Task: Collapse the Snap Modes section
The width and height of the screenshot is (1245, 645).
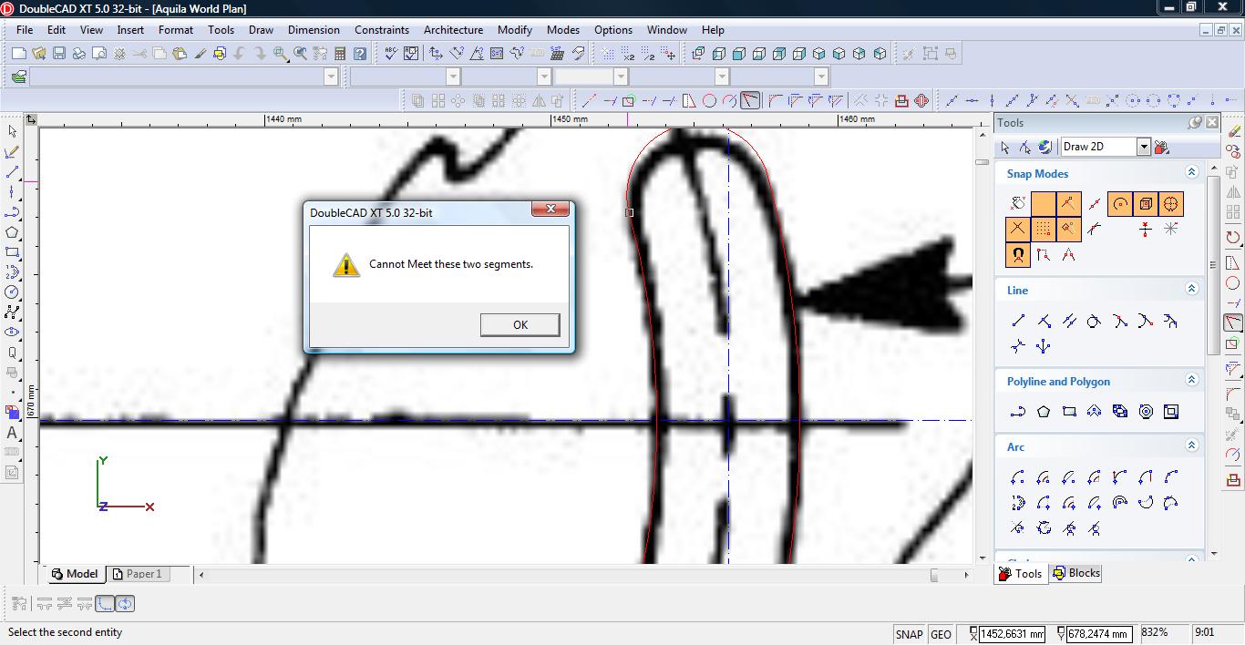Action: click(x=1191, y=172)
